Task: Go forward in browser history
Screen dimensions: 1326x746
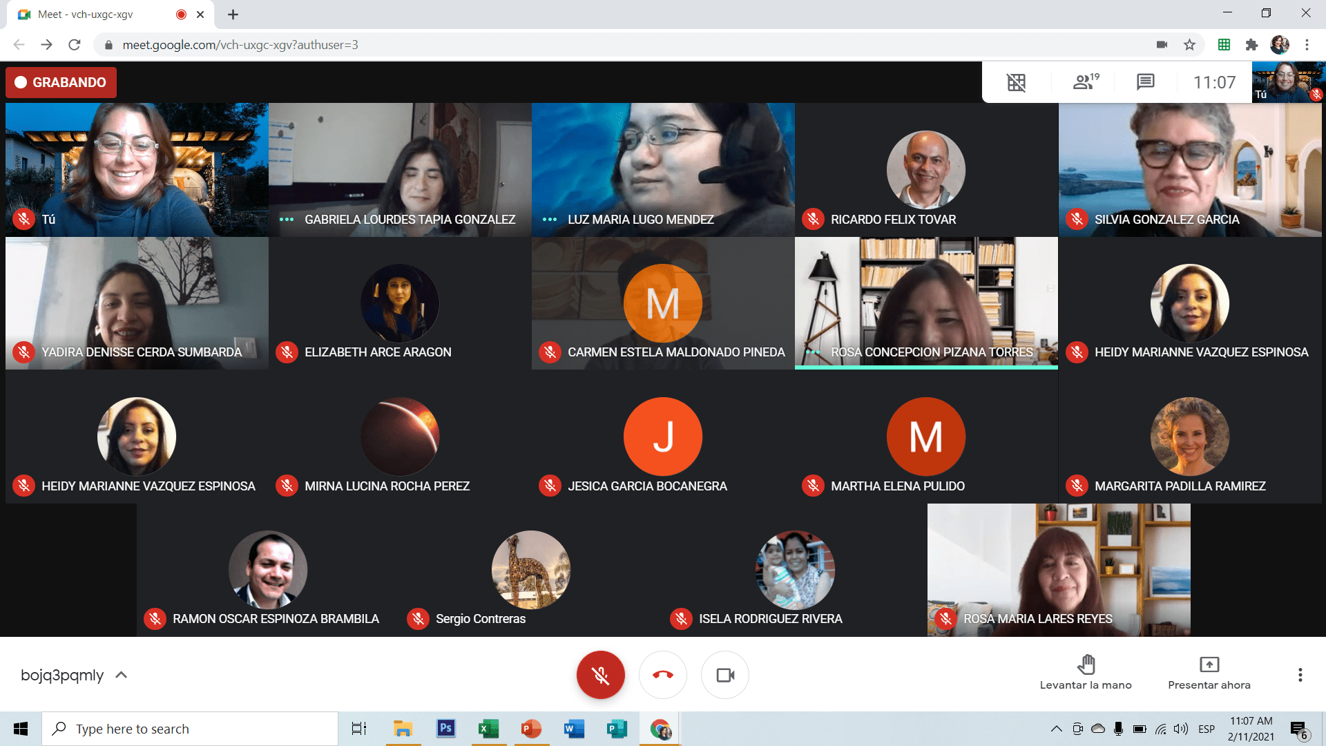Action: click(46, 45)
